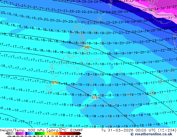
Task: Click the 576 contour label over western Ireland
Action: (x=55, y=83)
